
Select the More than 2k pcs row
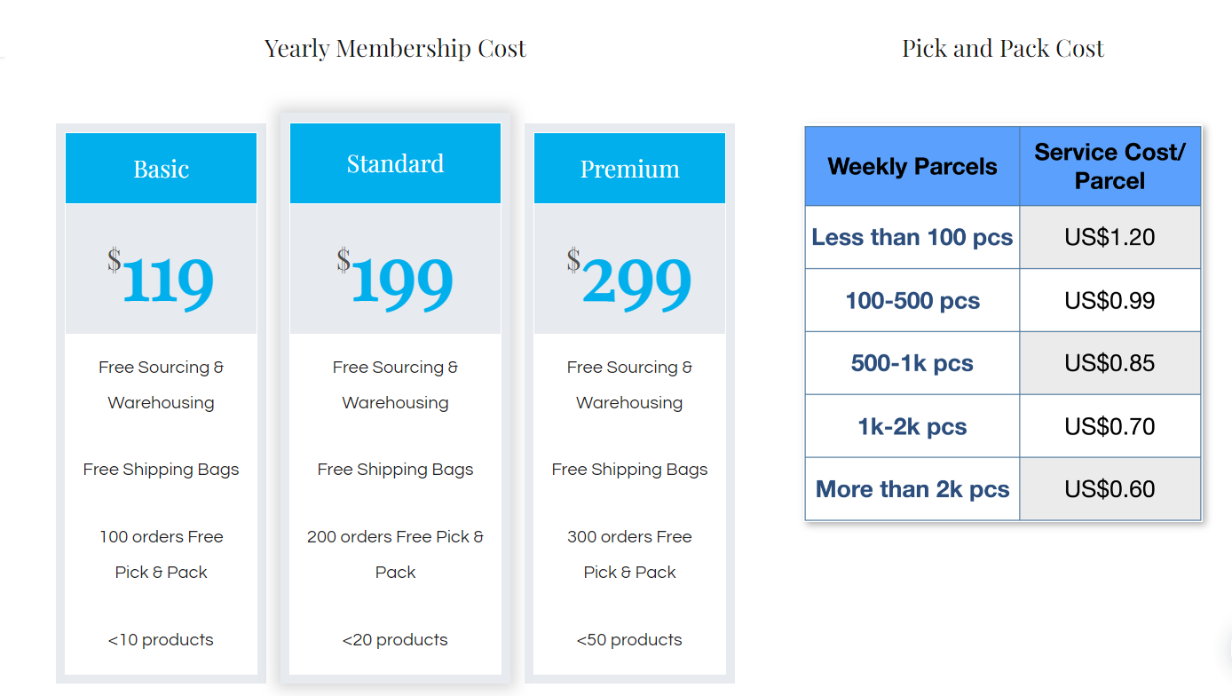pos(912,489)
